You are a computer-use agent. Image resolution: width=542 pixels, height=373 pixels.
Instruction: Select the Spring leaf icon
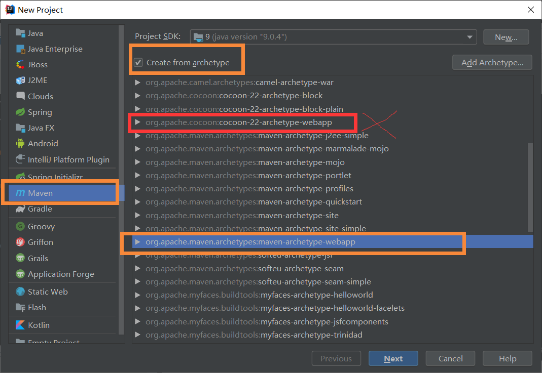(20, 112)
